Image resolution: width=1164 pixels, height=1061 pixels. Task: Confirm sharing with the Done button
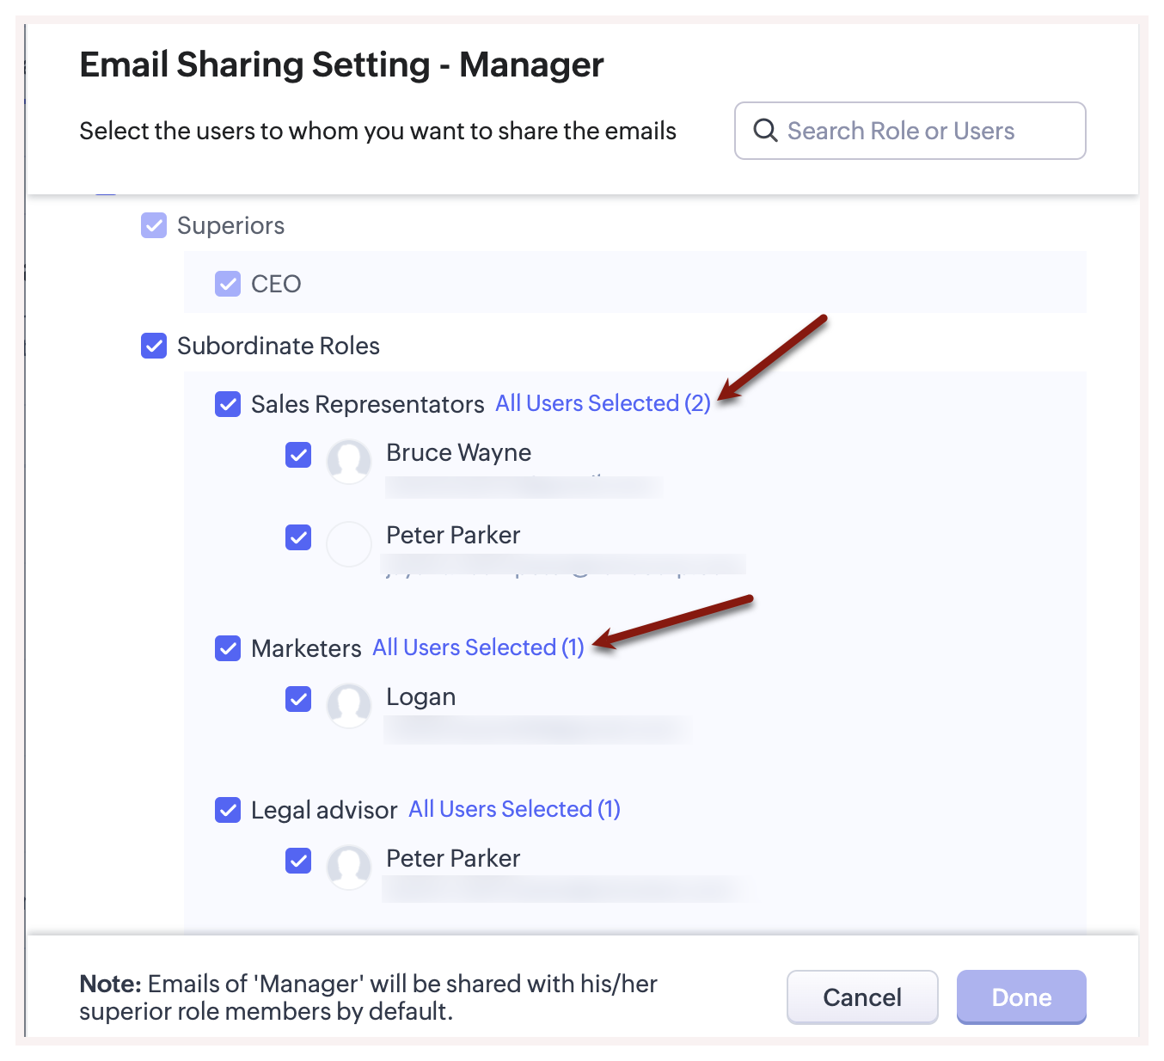click(x=1020, y=997)
